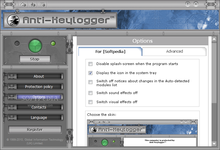This screenshot has height=150, width=220.
Task: Click the list toolbar icon
Action: [x=43, y=5]
